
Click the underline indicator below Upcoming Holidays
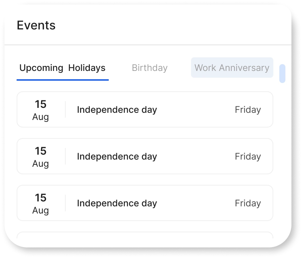pyautogui.click(x=62, y=79)
